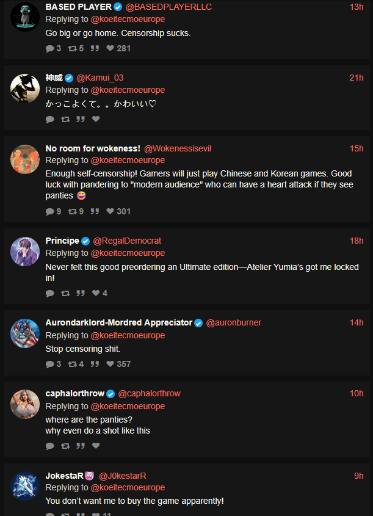
Task: Click JokestaR's display name
Action: coord(64,476)
